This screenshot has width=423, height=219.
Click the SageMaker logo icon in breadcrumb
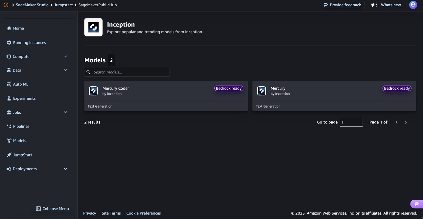[6, 5]
